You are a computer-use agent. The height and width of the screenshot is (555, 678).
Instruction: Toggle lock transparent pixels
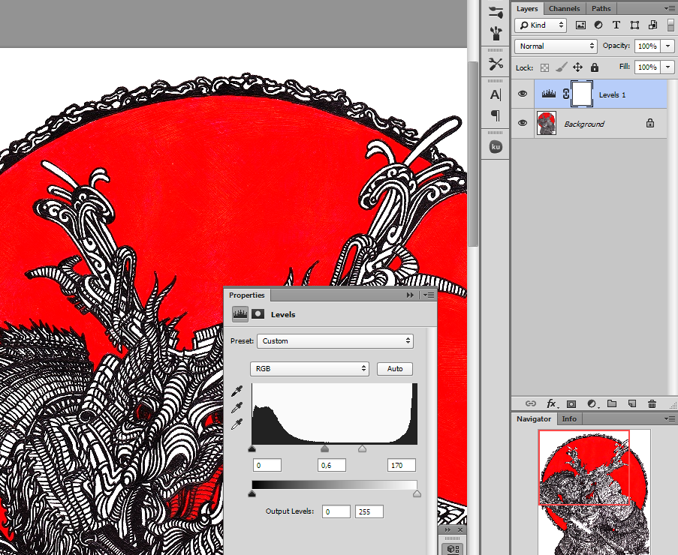[545, 67]
